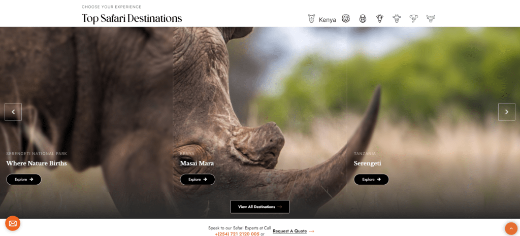Follow the Request A Quote link

294,231
